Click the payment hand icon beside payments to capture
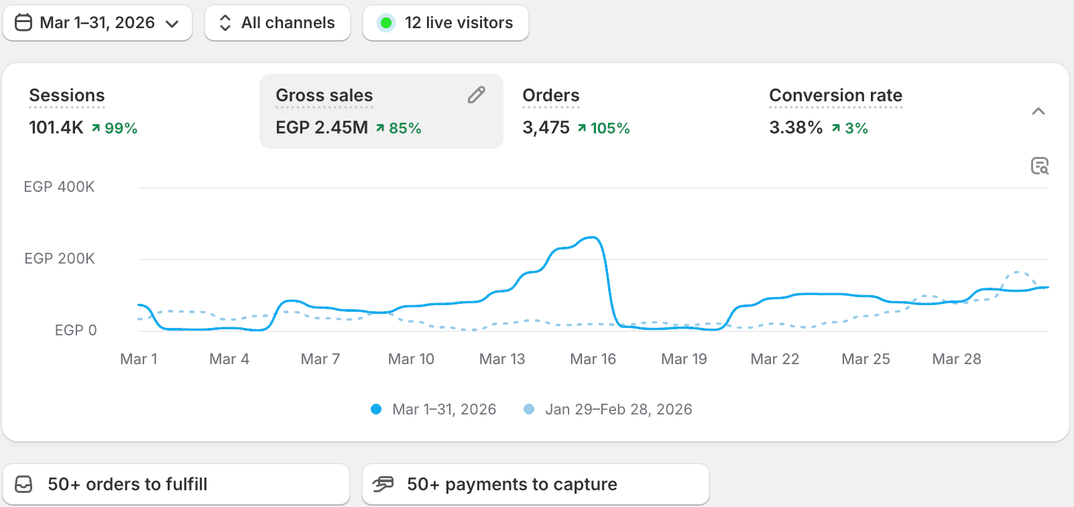 [x=383, y=484]
